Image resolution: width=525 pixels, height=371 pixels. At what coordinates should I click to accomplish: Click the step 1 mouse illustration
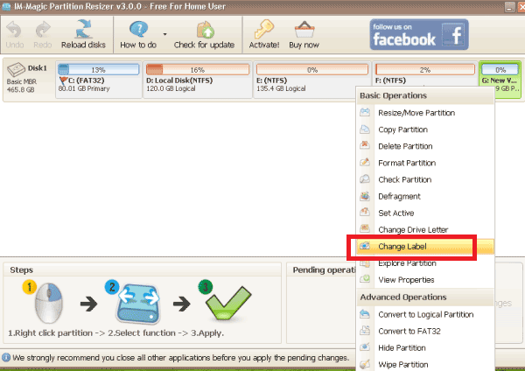coord(48,304)
